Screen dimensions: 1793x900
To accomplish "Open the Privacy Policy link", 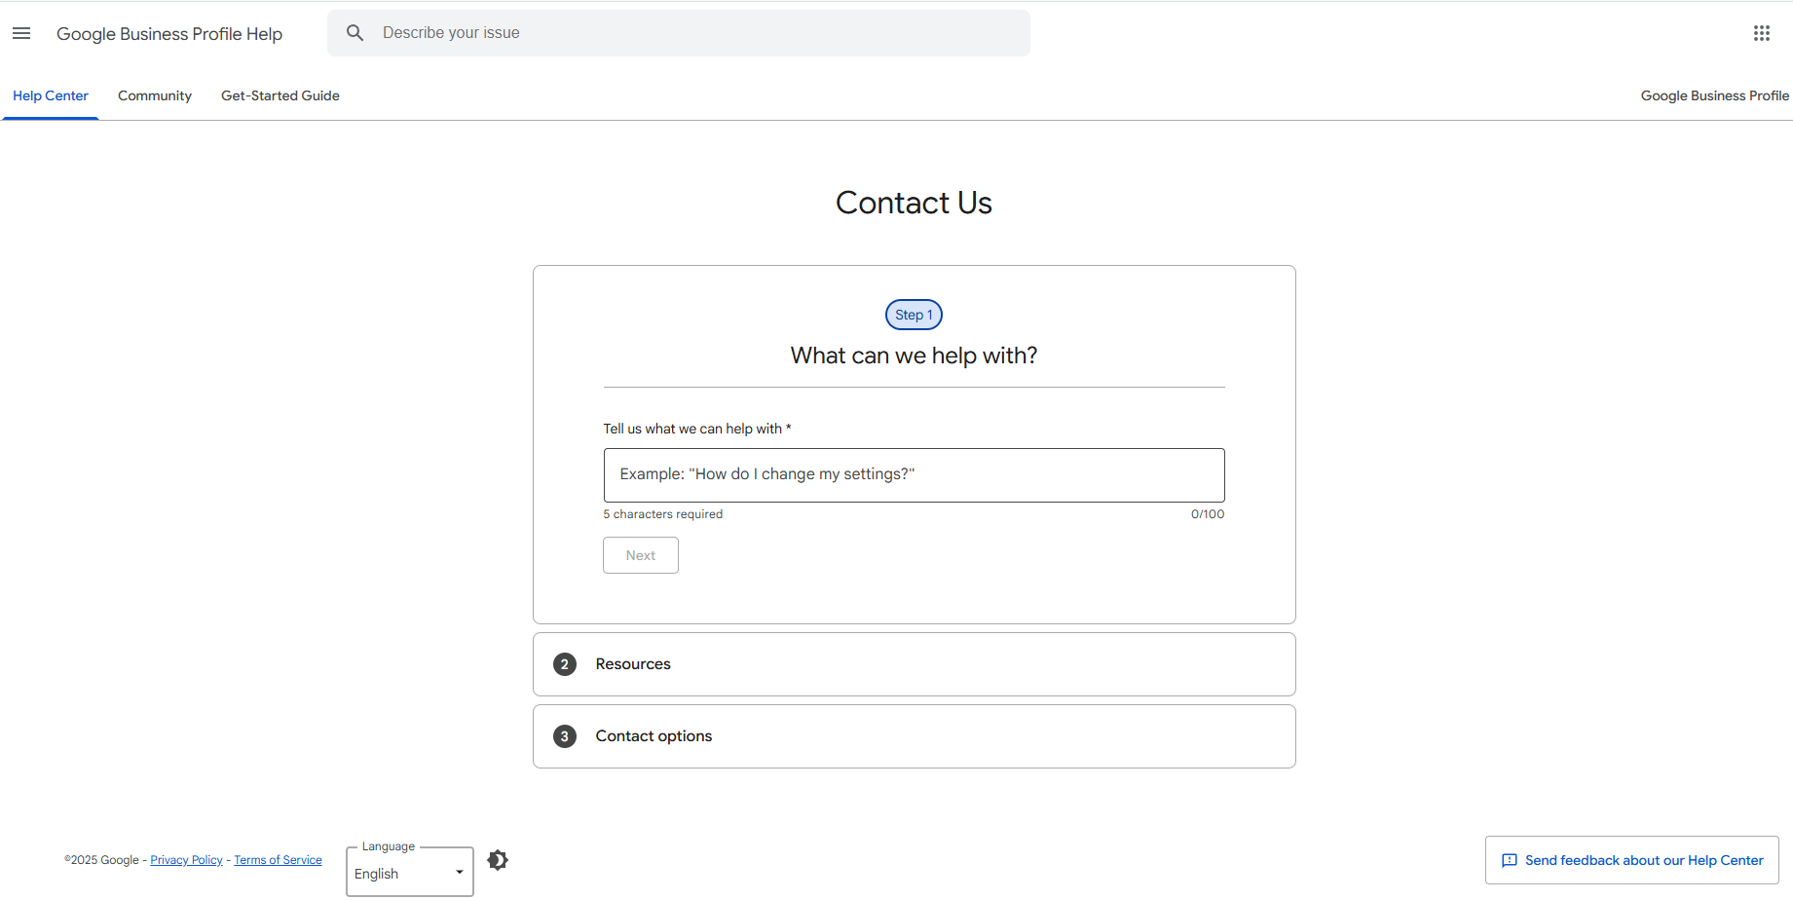I will 186,859.
